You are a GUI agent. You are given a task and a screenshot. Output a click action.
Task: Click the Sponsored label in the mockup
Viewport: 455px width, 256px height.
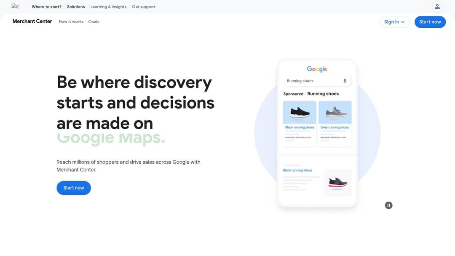coord(293,94)
